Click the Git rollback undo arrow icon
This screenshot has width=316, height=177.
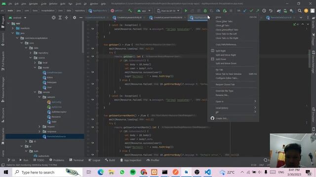pyautogui.click(x=271, y=11)
